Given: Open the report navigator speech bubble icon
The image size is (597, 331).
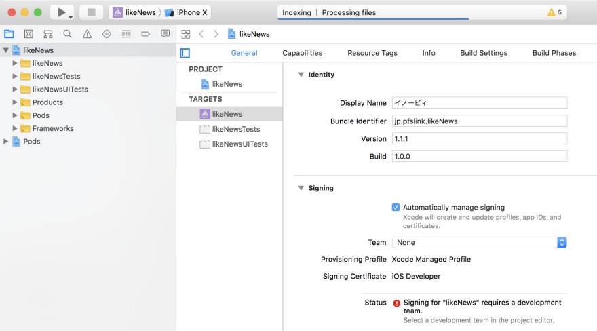Looking at the screenshot, I should [166, 34].
